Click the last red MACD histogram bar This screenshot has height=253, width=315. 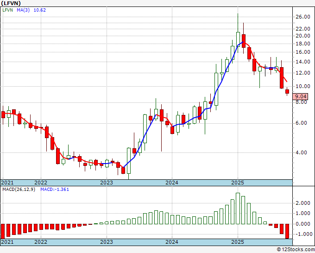tap(287, 231)
